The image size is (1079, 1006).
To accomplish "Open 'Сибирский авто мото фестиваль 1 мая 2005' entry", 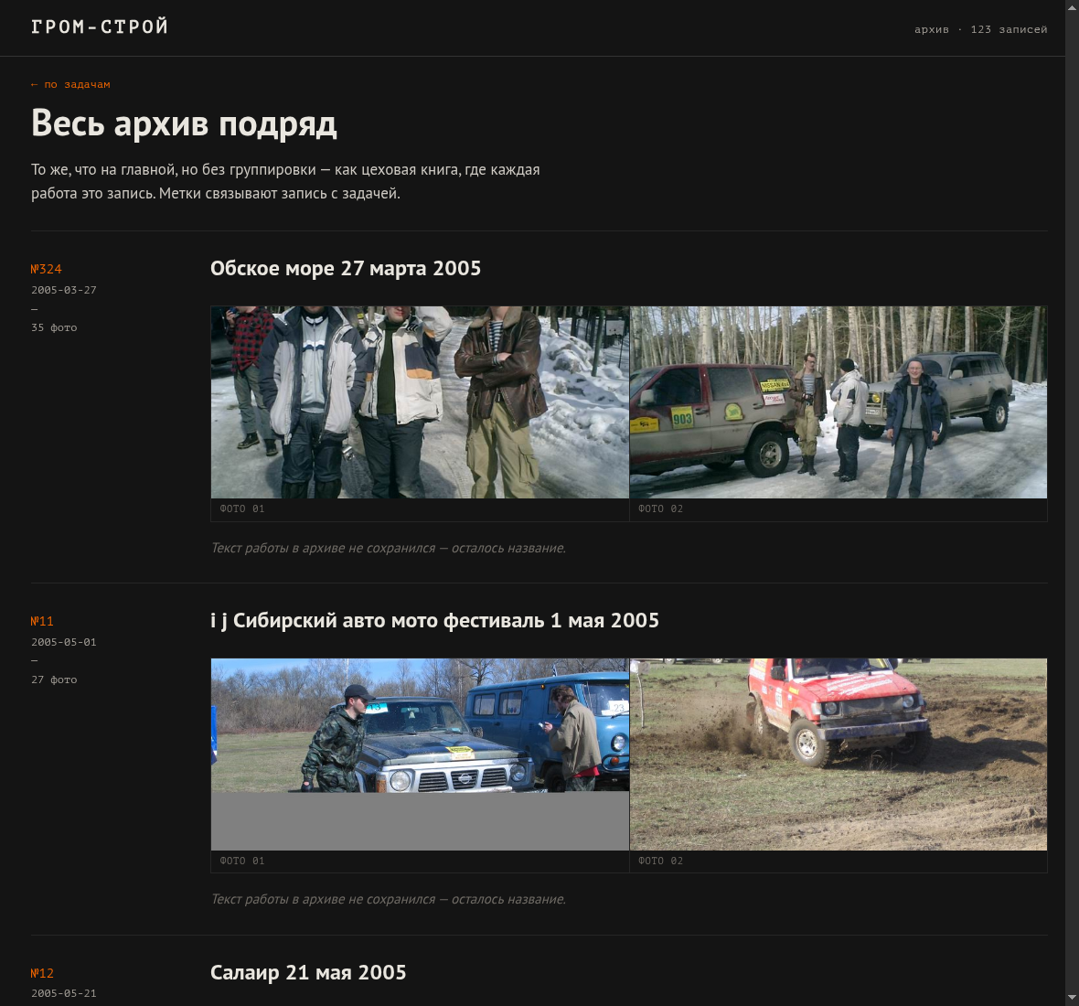I will pos(435,621).
